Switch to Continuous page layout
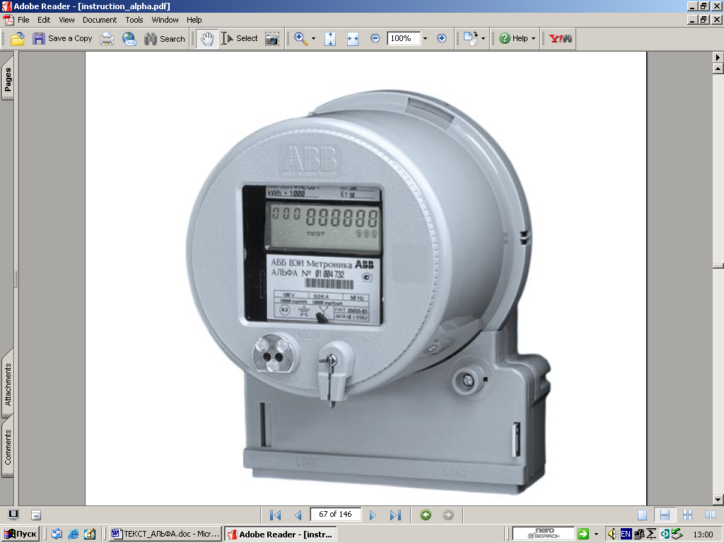 click(x=665, y=515)
